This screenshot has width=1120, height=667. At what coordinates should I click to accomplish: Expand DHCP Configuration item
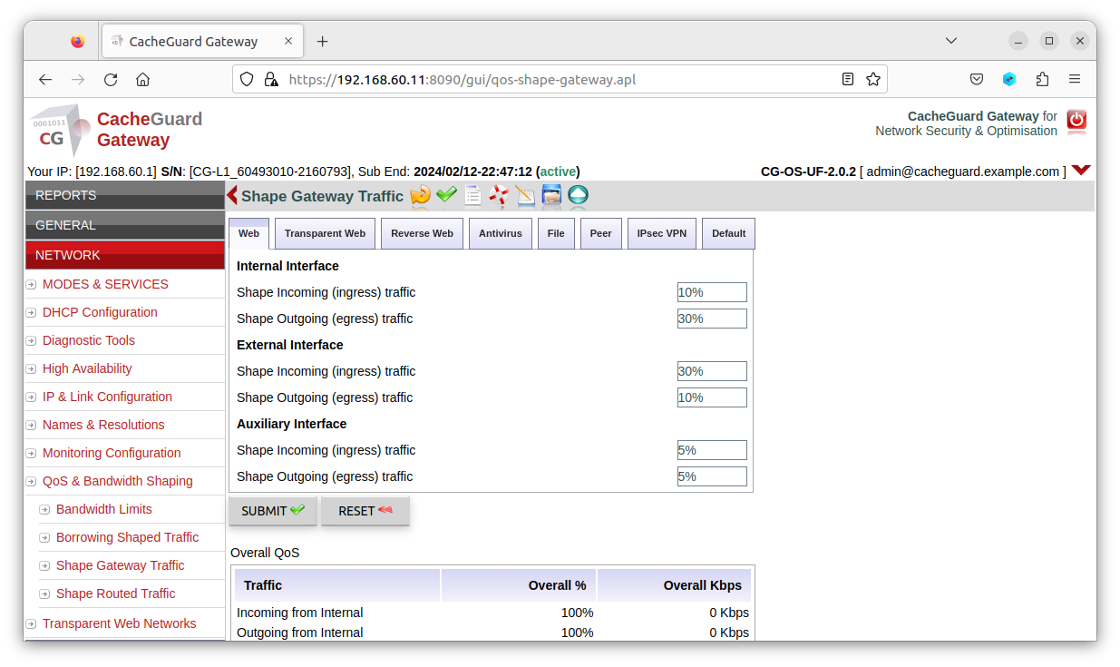coord(100,312)
